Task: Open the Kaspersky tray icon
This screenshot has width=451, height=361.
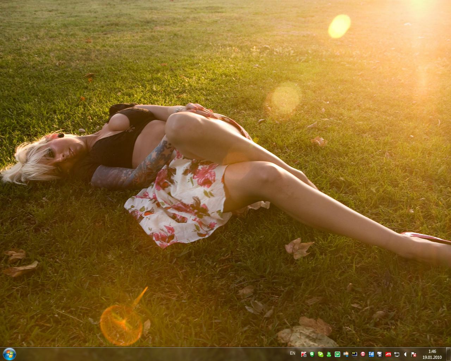Action: tap(304, 354)
